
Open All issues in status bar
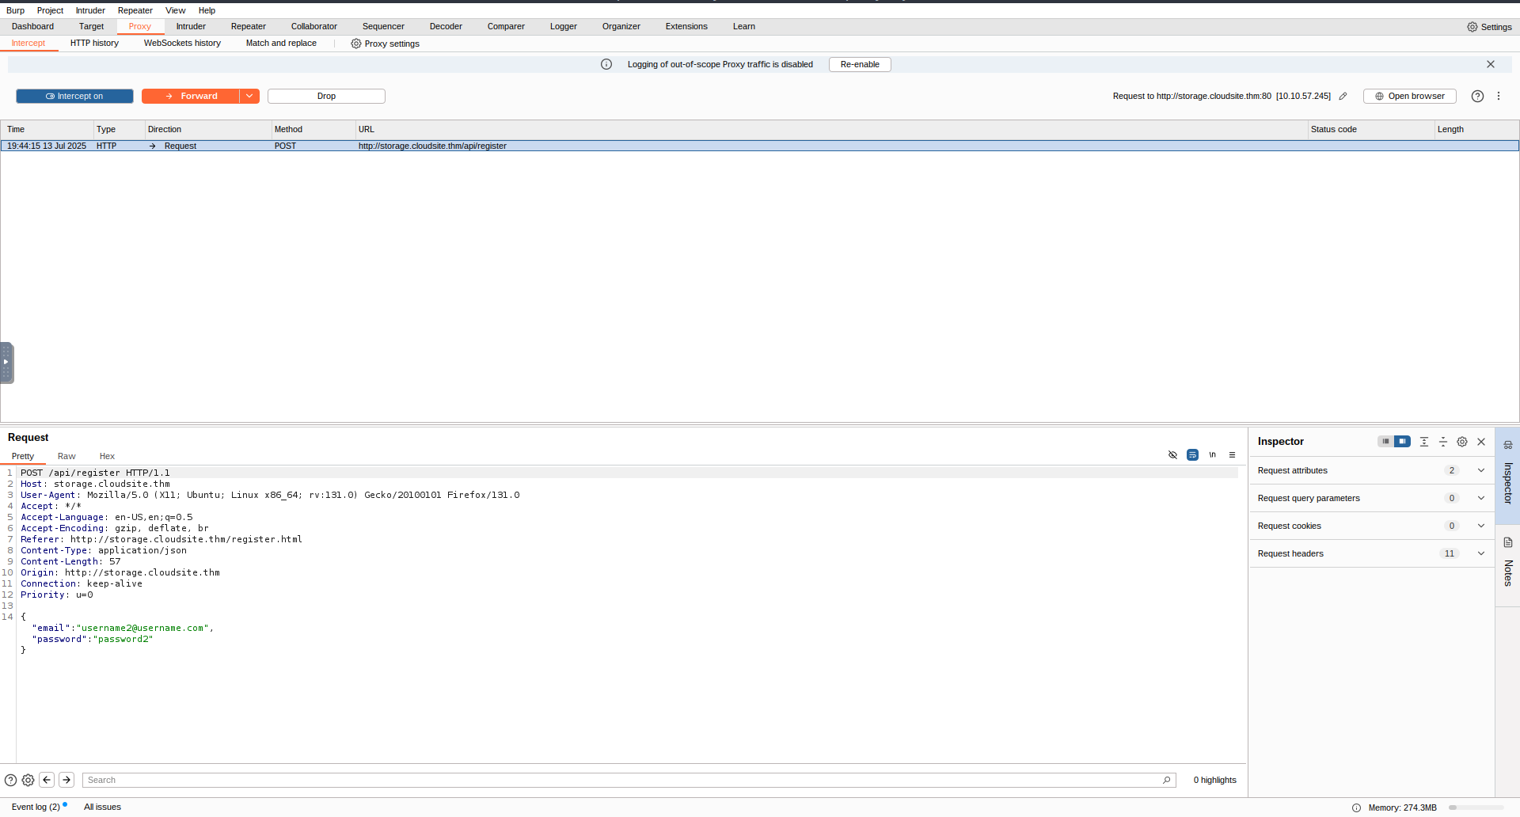tap(102, 807)
